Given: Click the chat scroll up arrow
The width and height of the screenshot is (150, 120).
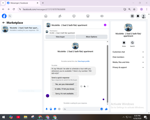Looking at the screenshot, I should pyautogui.click(x=107, y=42).
